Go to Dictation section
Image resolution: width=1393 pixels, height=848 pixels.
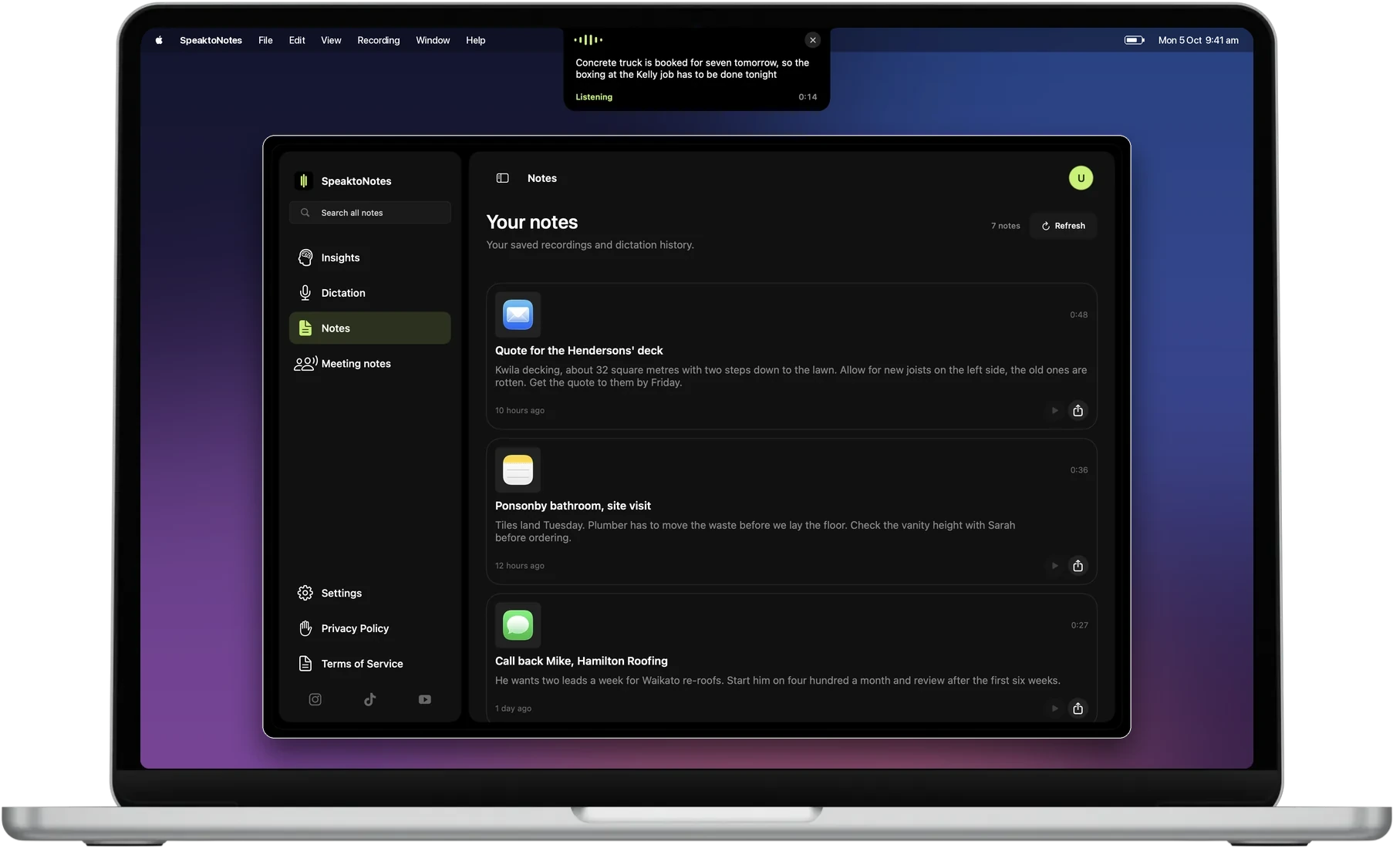pyautogui.click(x=370, y=293)
